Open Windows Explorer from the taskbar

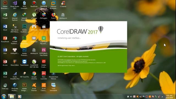click(x=12, y=97)
